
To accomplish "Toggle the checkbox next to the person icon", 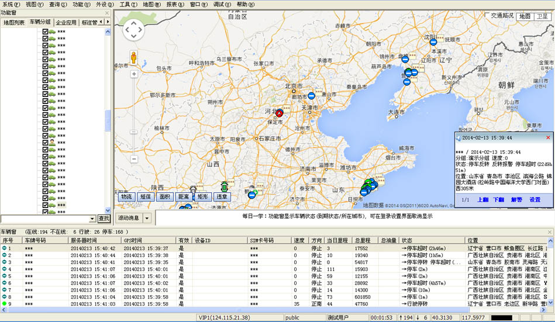I will 46,141.
